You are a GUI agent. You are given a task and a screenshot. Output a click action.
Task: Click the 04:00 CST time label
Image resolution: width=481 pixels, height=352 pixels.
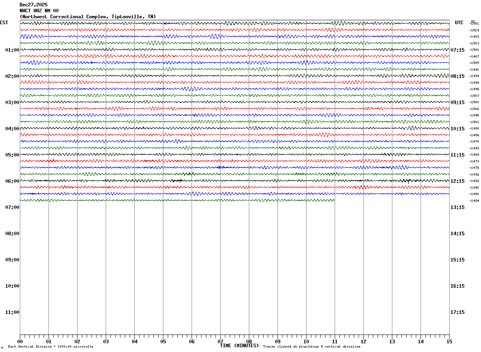[12, 129]
